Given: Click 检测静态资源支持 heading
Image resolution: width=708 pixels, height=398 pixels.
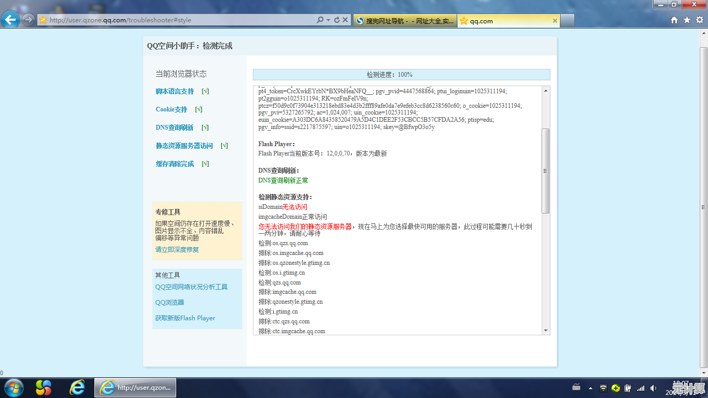Looking at the screenshot, I should click(x=285, y=197).
